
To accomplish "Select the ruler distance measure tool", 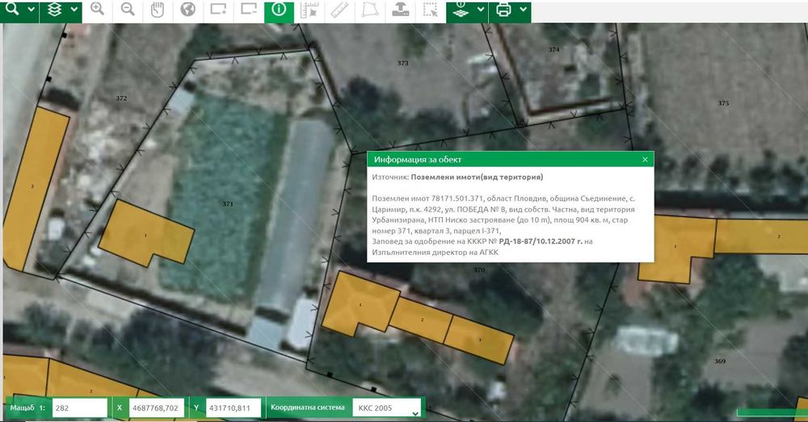I will (x=339, y=10).
